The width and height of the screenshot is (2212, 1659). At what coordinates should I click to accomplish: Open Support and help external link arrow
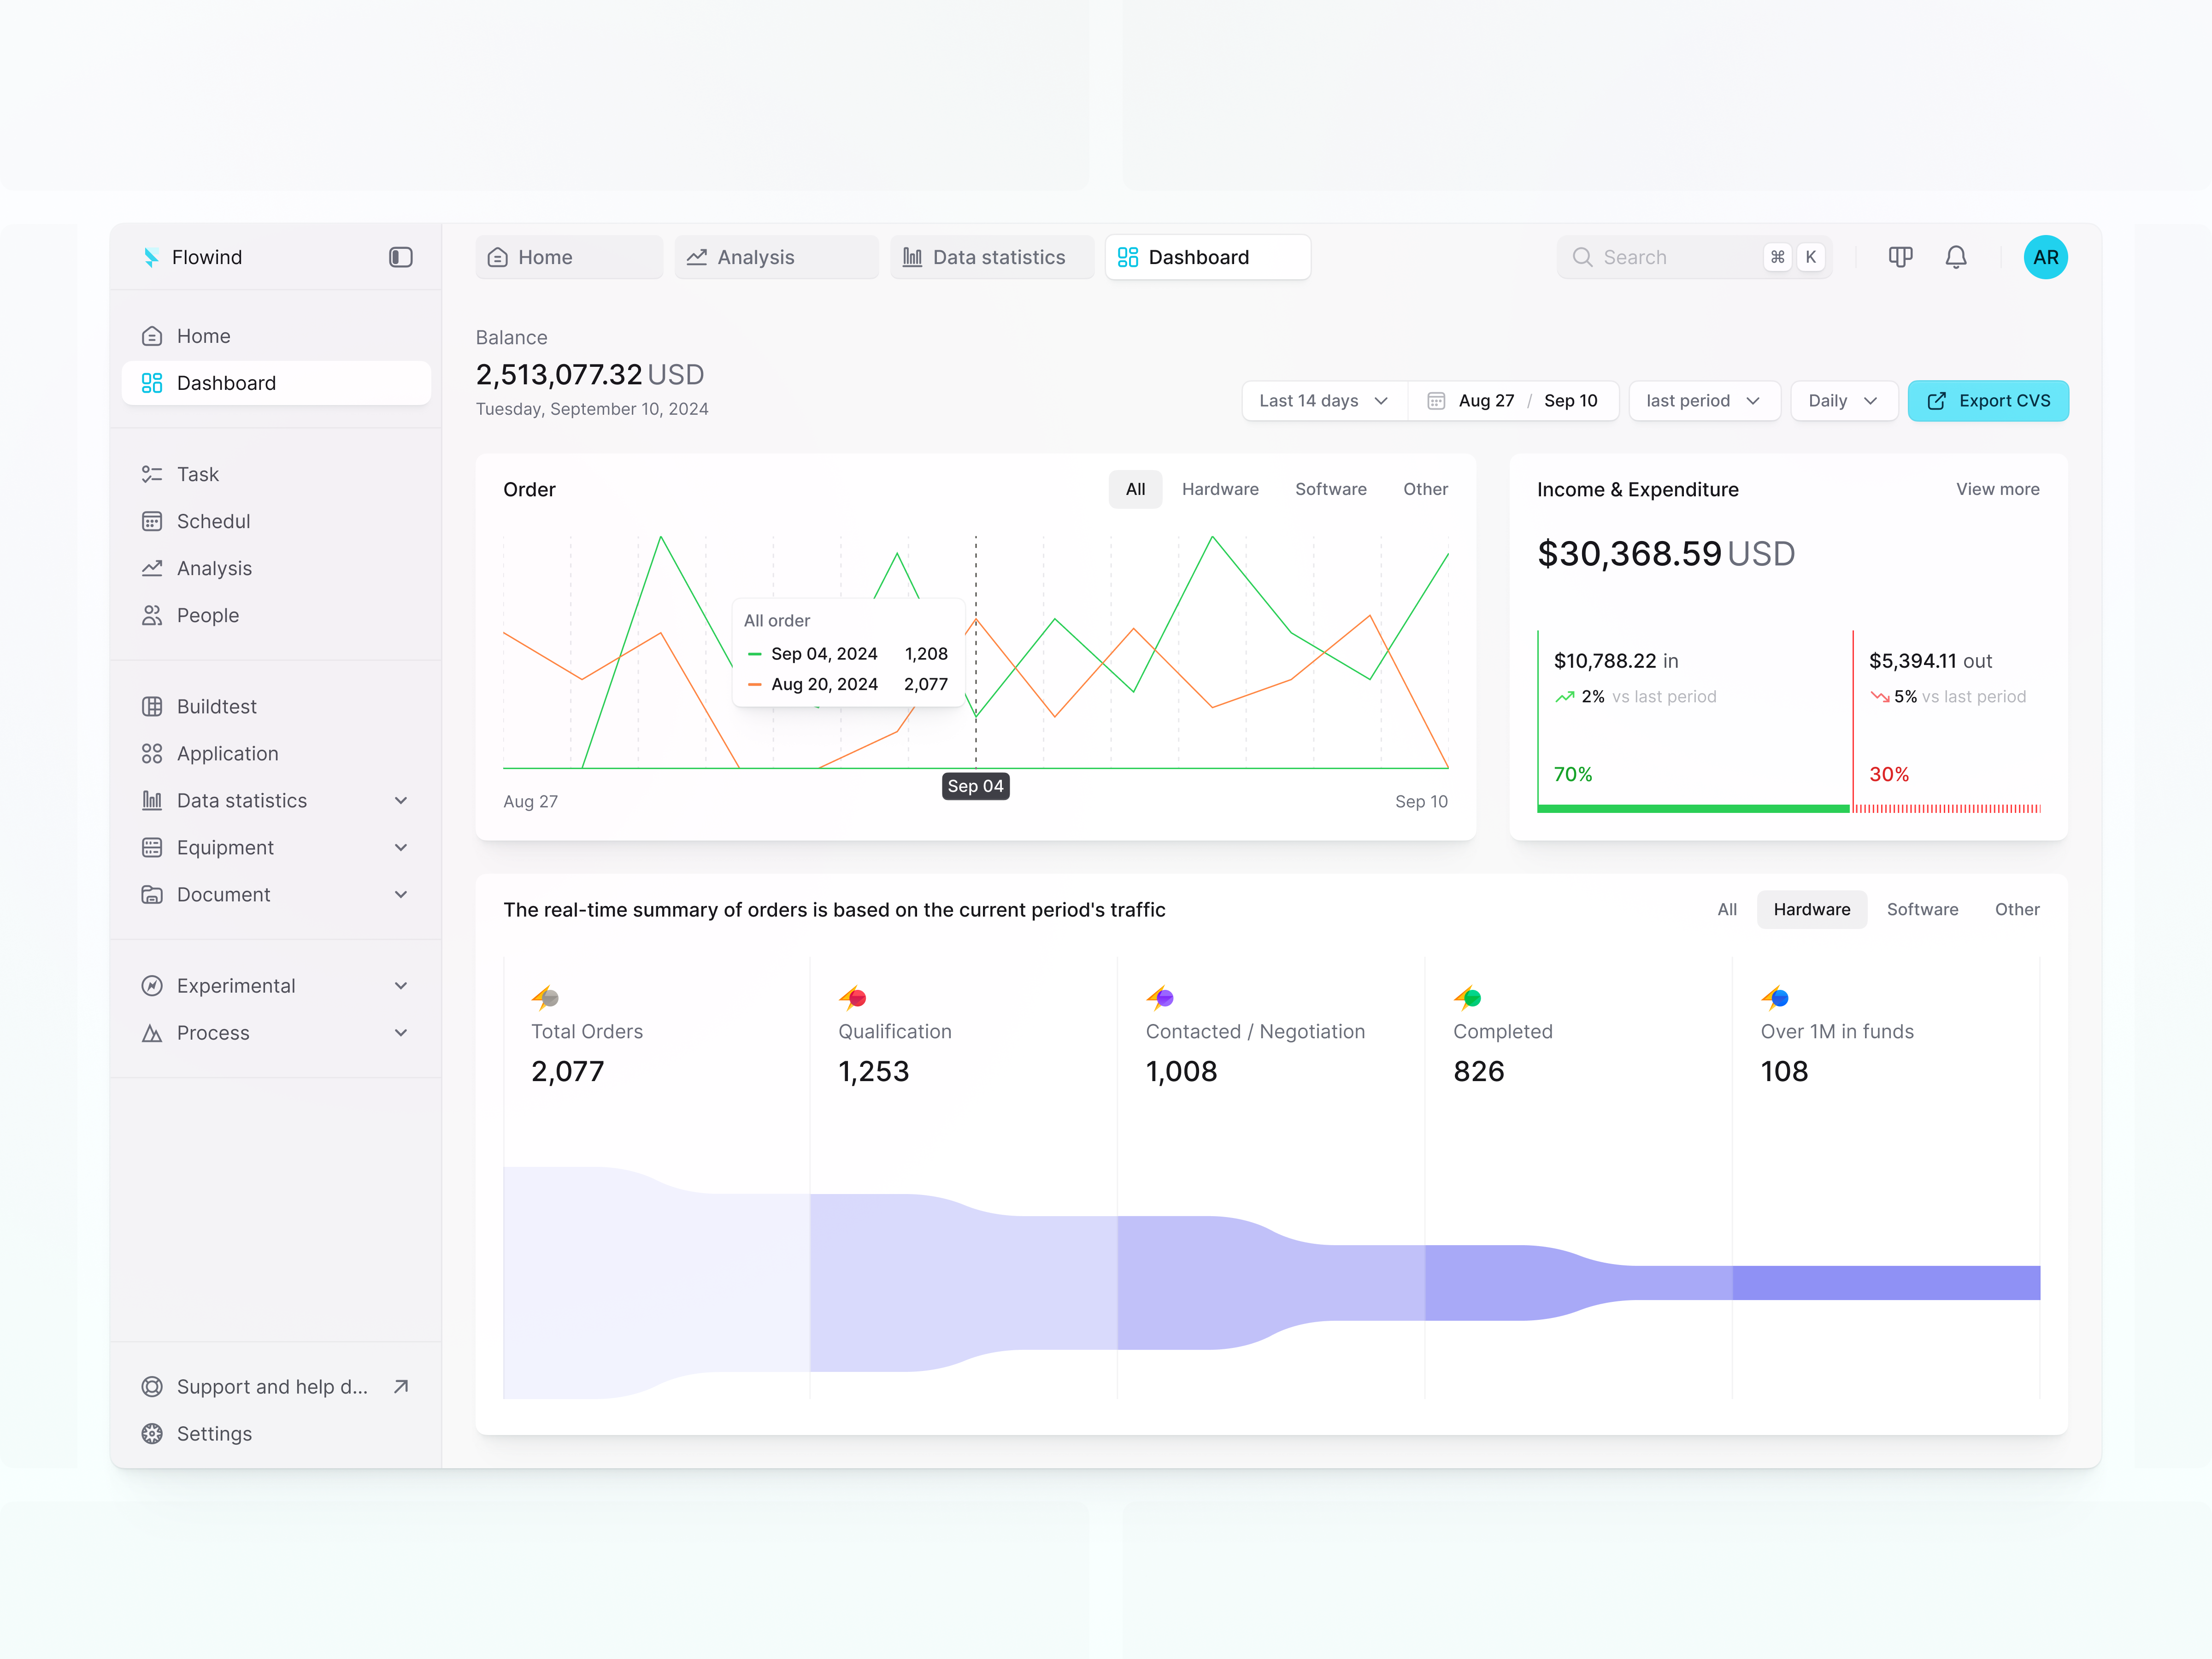(401, 1386)
